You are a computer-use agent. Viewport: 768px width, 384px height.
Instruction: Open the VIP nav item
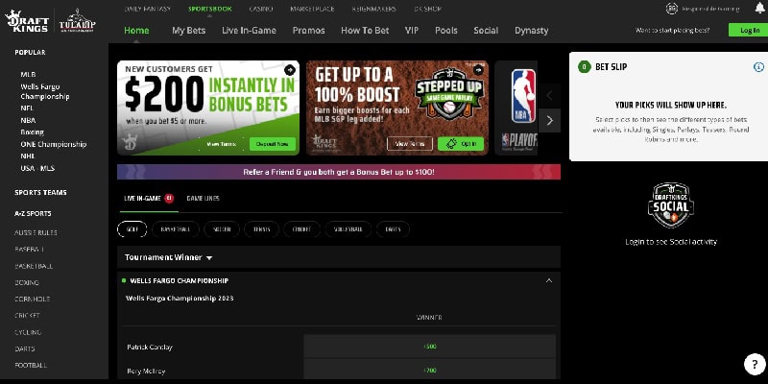(x=412, y=31)
